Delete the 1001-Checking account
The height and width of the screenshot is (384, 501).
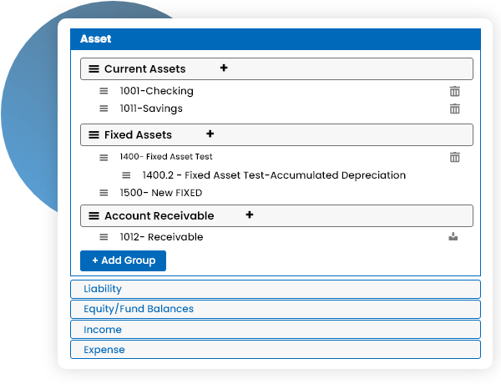[x=455, y=91]
